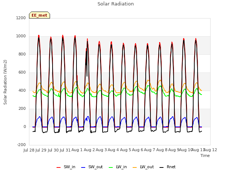232x174 pixels.
Task: Click the 1000 y-axis tick label
Action: [21, 36]
